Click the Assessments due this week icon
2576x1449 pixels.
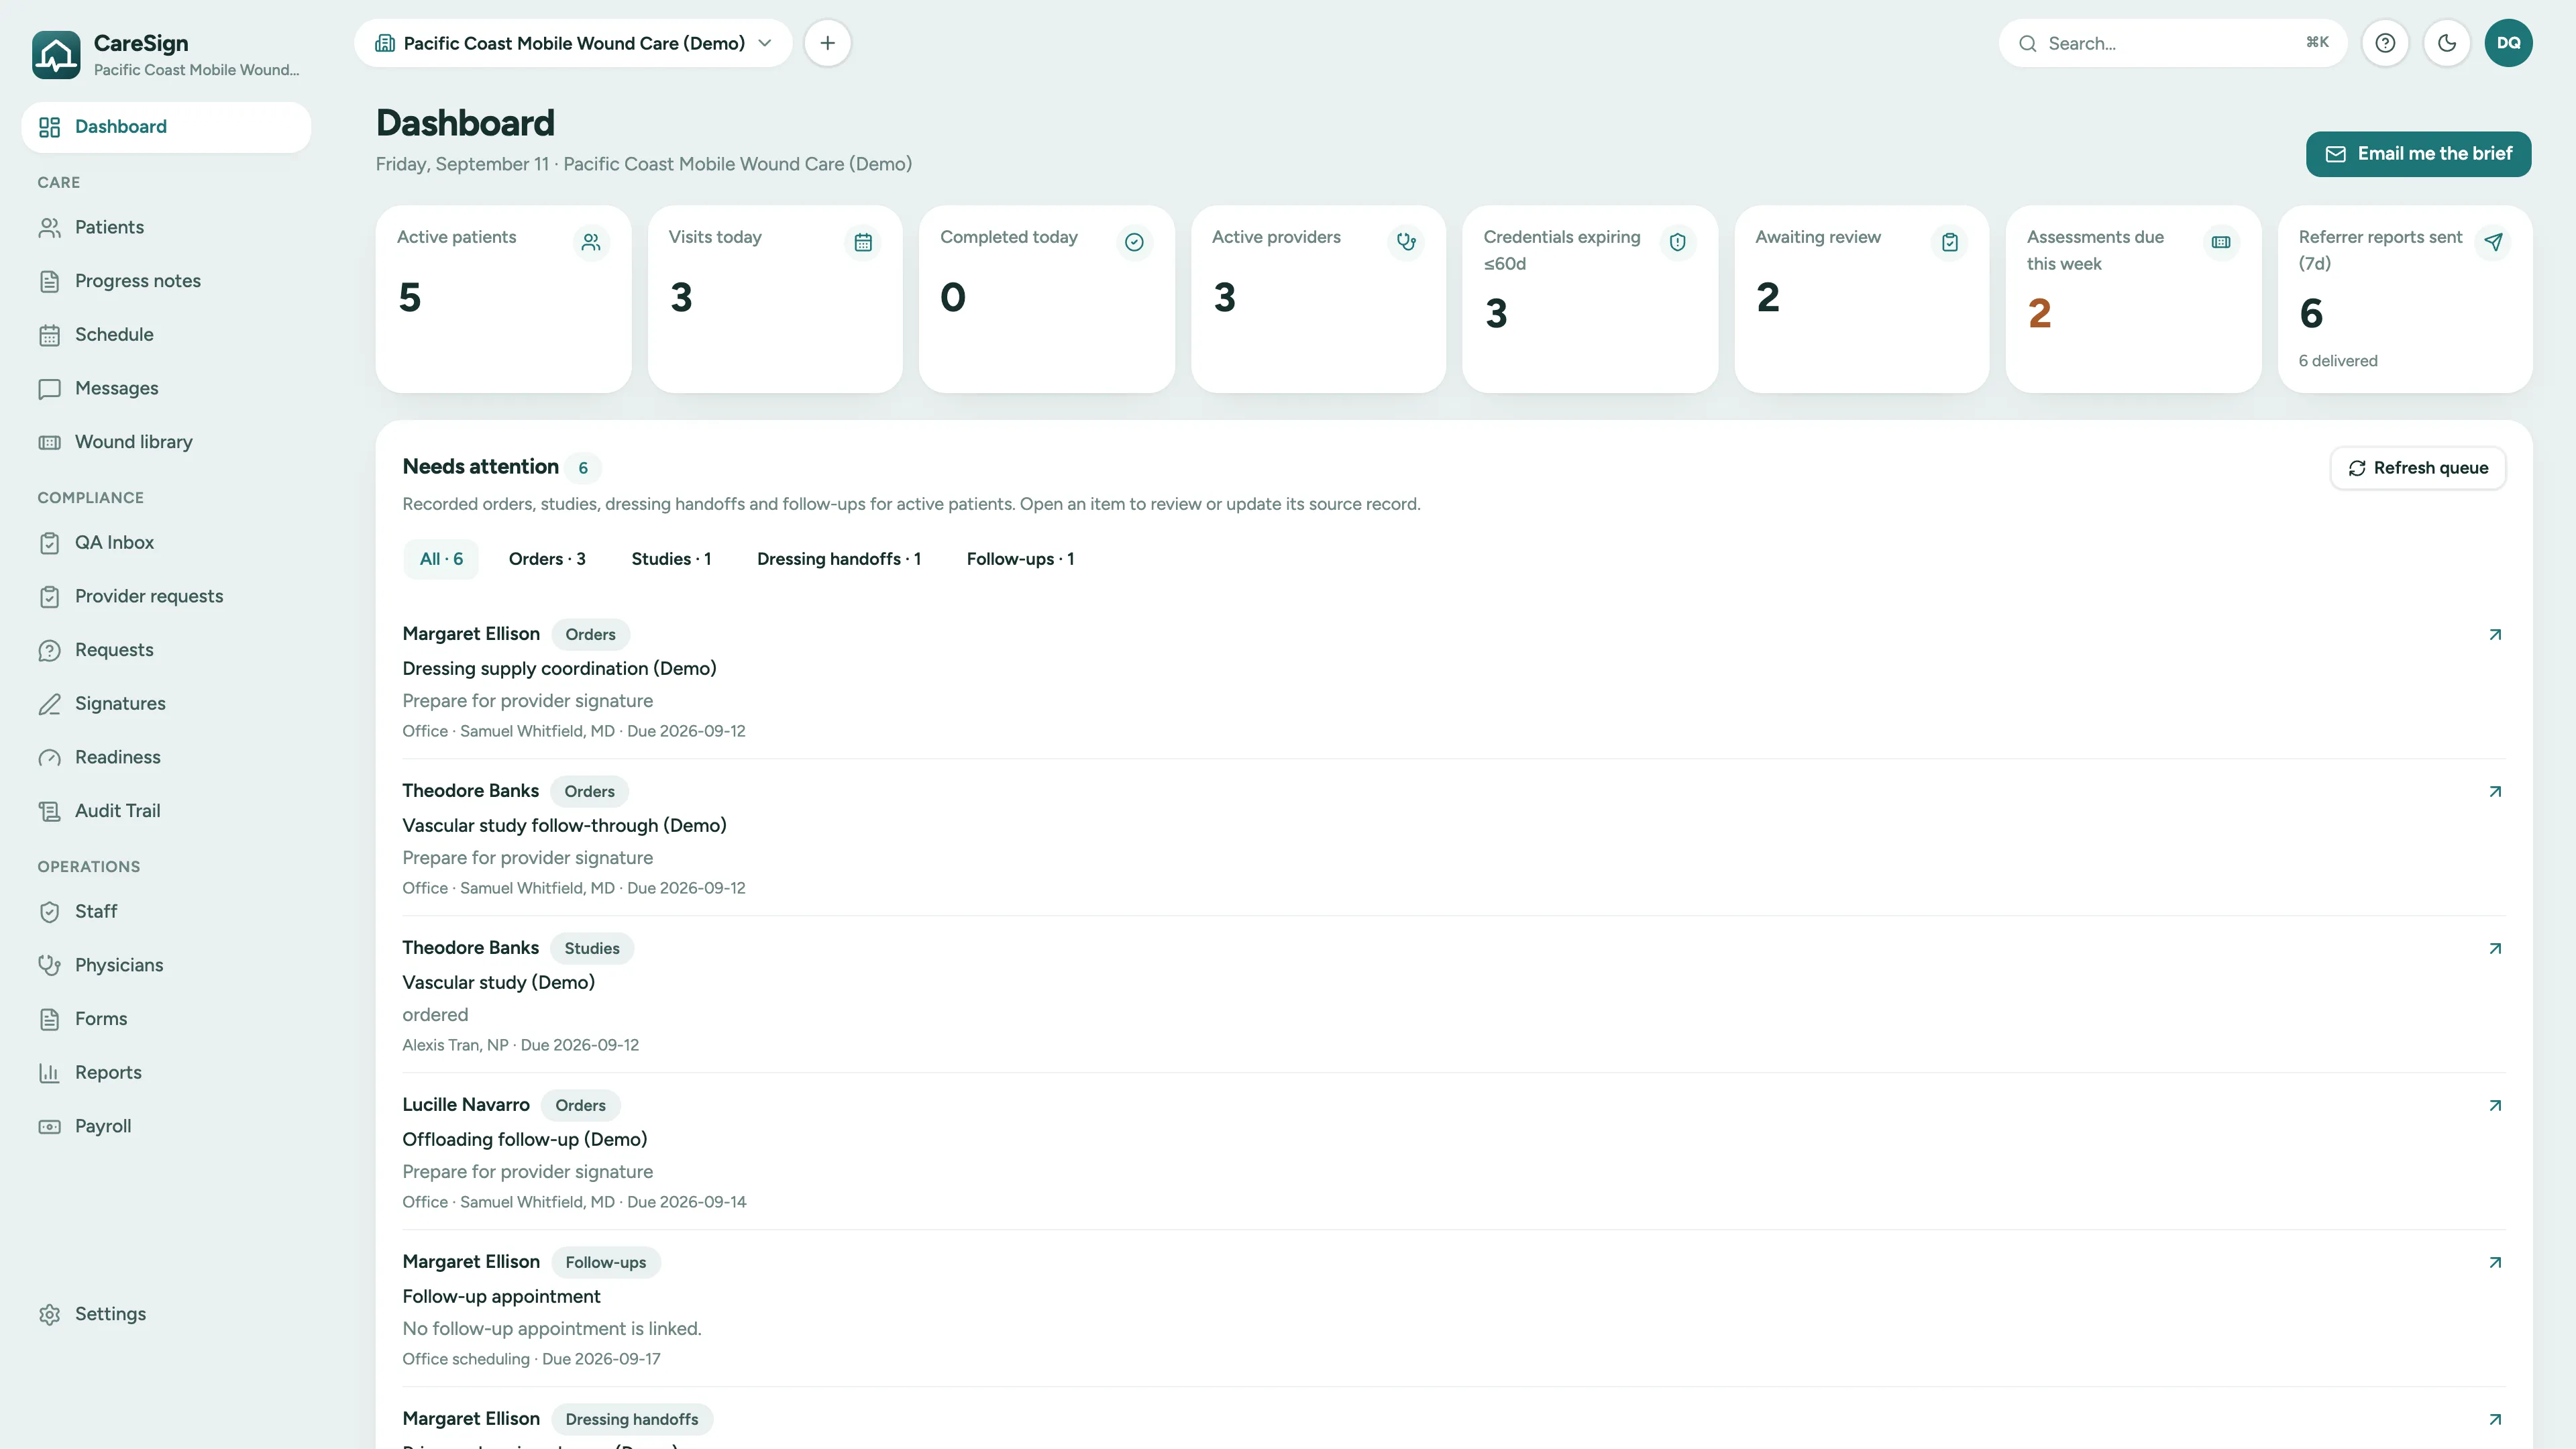2221,242
